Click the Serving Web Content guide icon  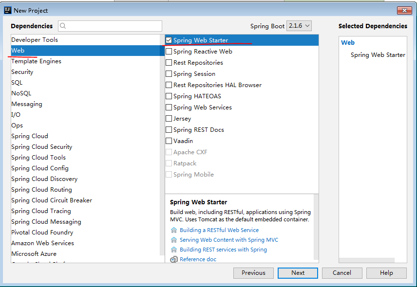[174, 240]
